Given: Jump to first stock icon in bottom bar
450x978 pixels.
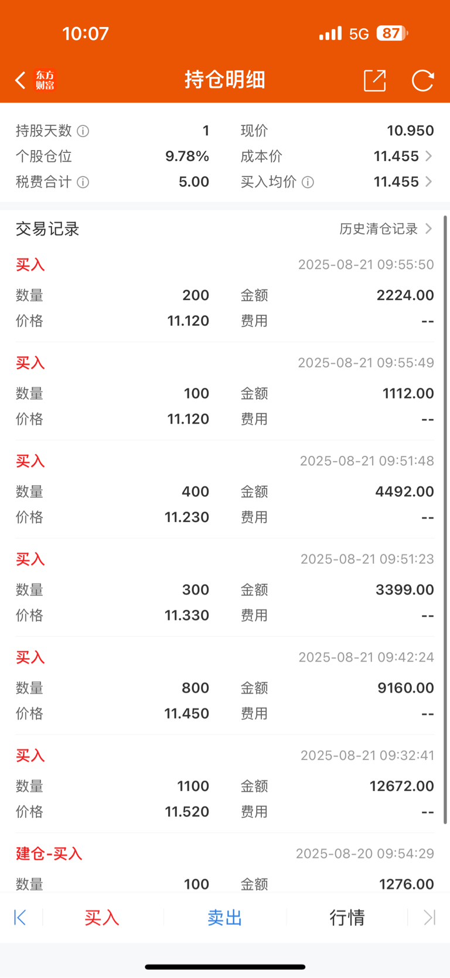Looking at the screenshot, I should coord(20,917).
